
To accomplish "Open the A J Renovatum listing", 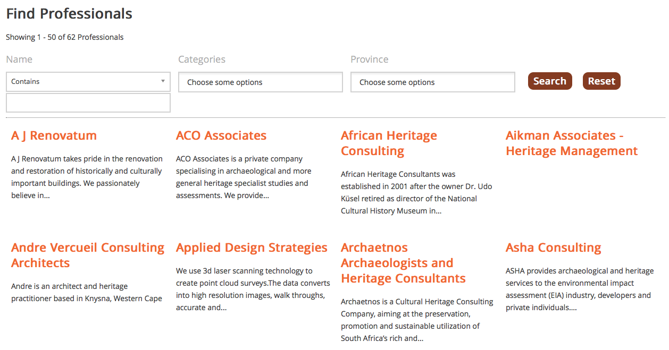I will coord(54,135).
